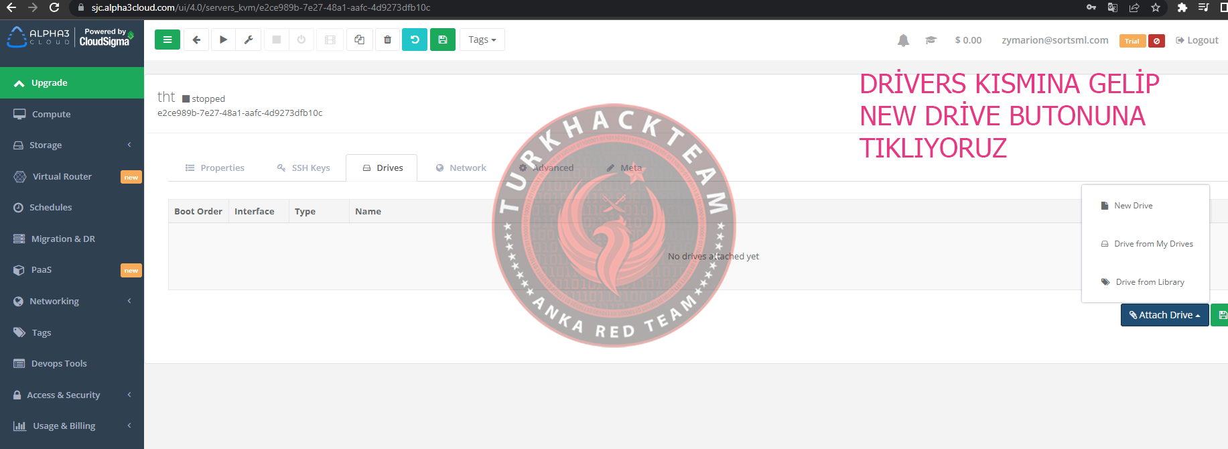This screenshot has width=1228, height=449.
Task: Expand the Usage & Billing chevron
Action: point(129,426)
